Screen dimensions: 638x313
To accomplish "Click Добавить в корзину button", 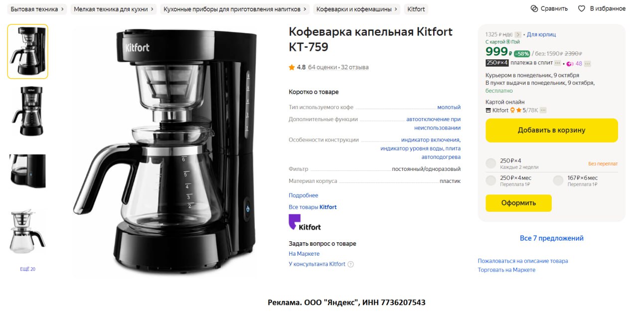I will (x=552, y=130).
